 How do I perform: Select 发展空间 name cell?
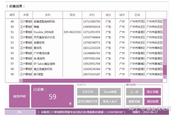click(x=39, y=43)
